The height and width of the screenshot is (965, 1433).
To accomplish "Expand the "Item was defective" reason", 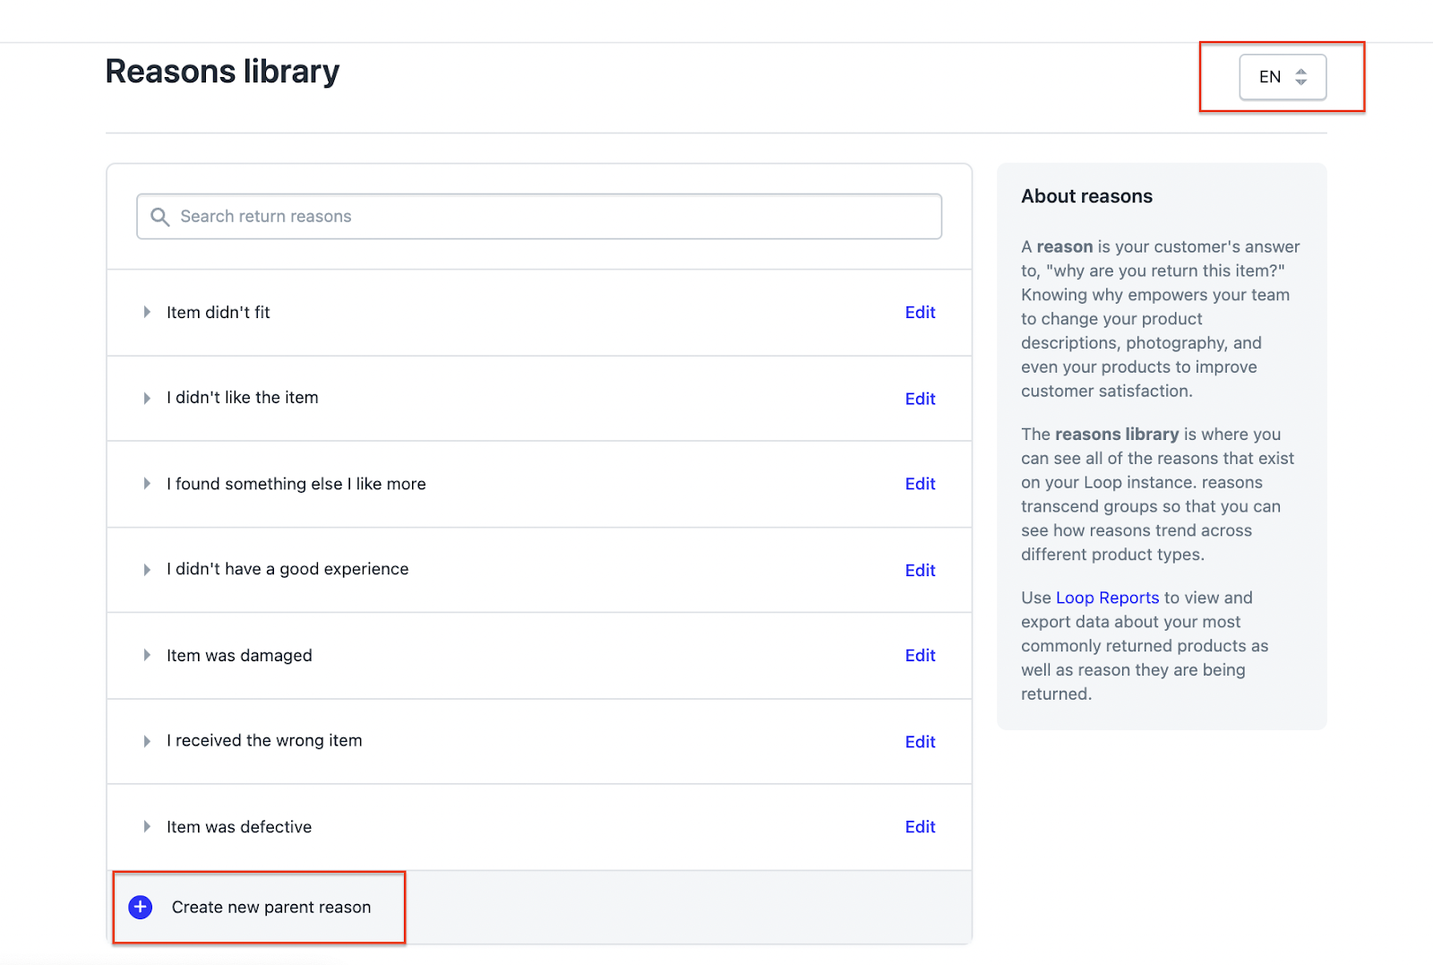I will (147, 827).
